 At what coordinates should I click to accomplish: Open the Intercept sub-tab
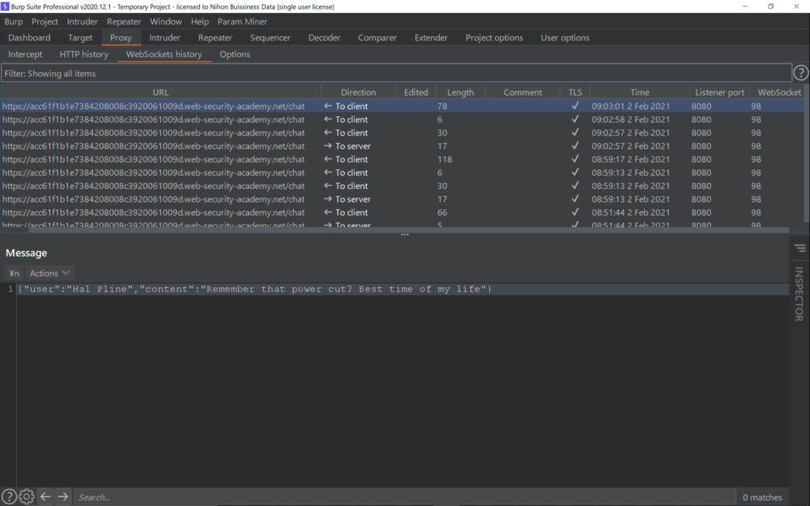click(x=25, y=54)
